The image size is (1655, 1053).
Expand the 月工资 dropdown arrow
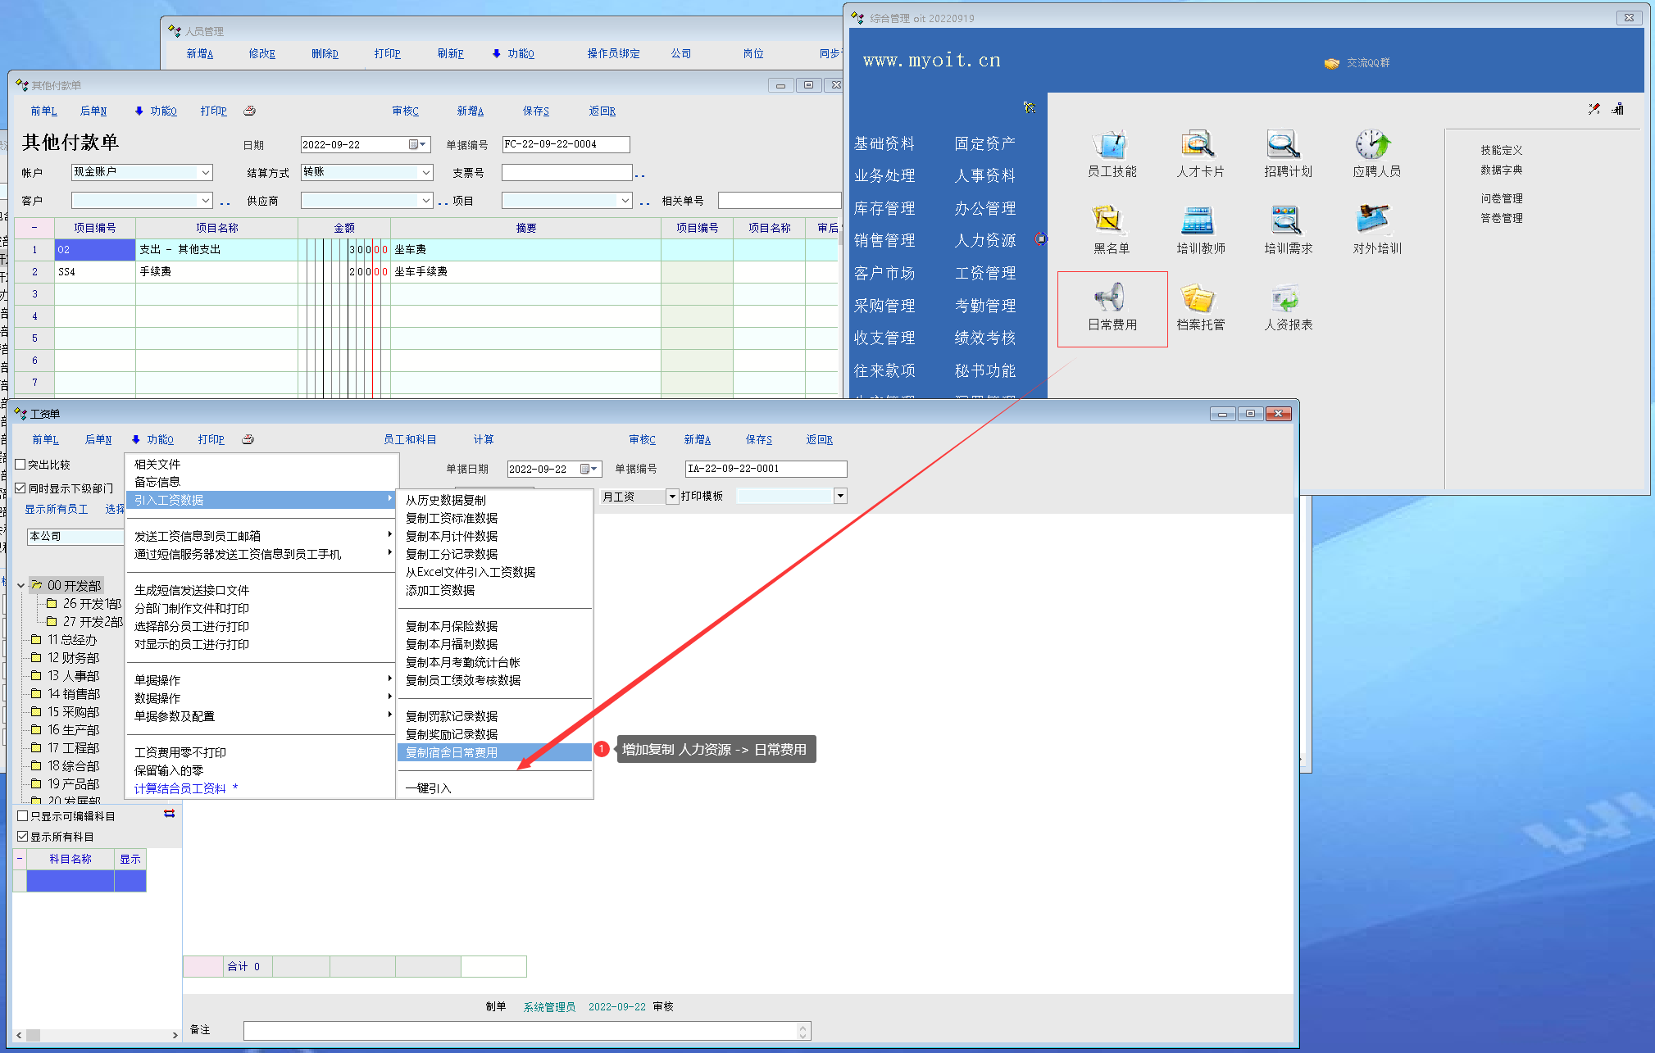(672, 497)
